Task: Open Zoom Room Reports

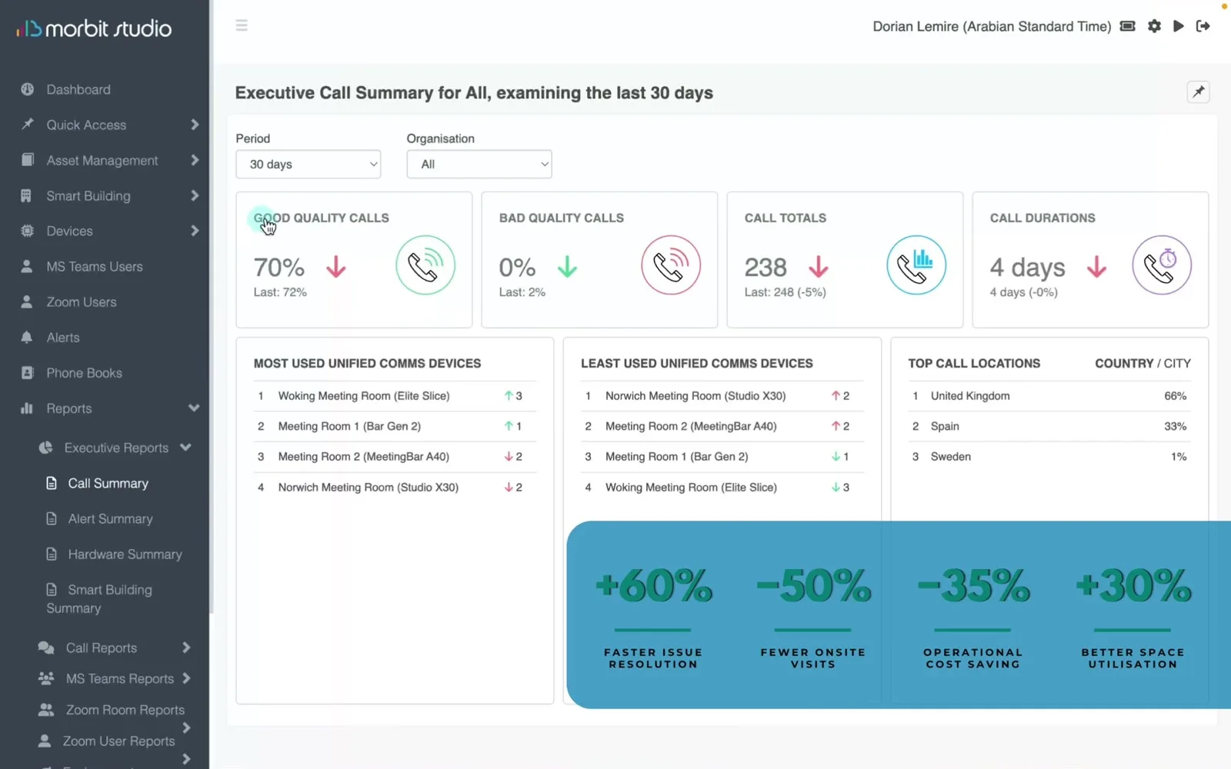Action: (125, 710)
